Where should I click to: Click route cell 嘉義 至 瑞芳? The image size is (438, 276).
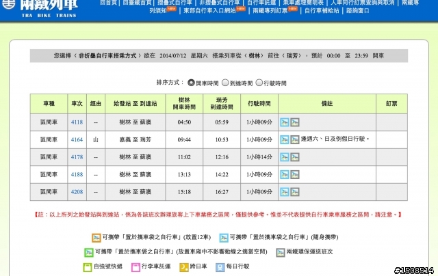pyautogui.click(x=136, y=139)
